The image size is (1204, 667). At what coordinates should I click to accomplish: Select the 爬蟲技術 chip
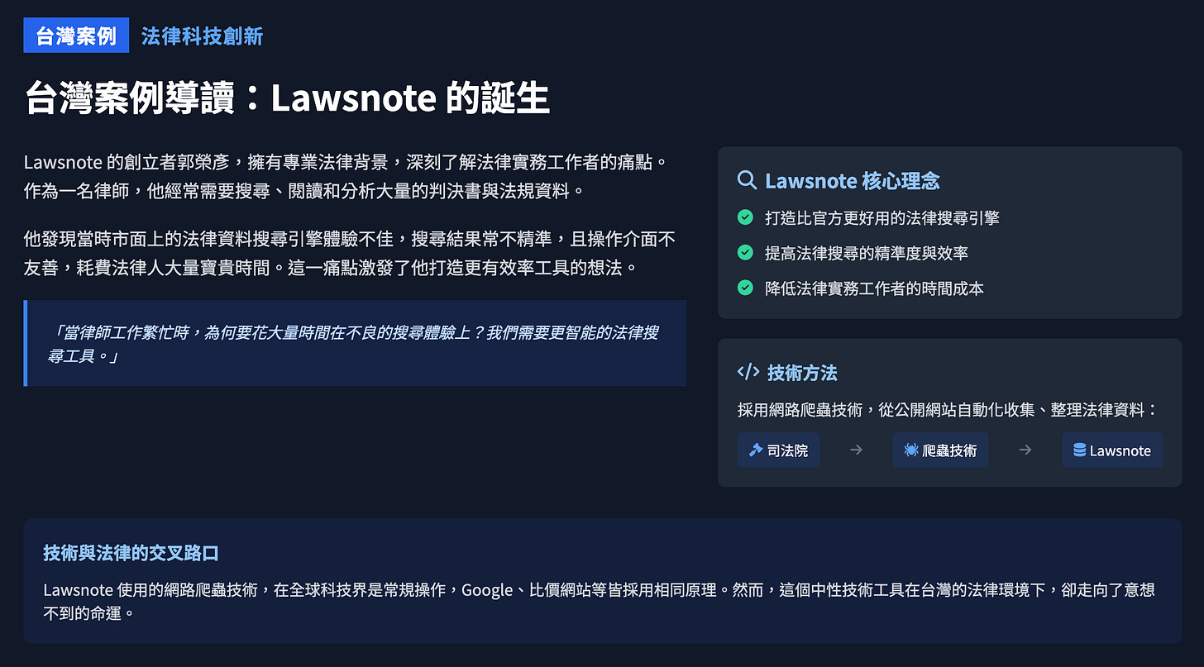coord(940,450)
